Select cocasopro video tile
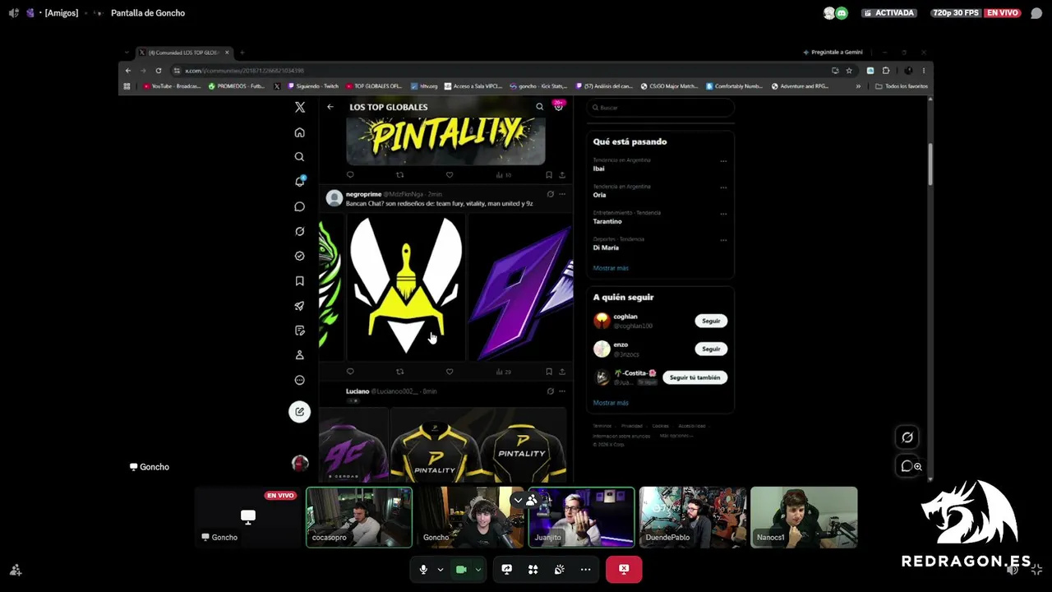This screenshot has height=592, width=1052. 359,517
